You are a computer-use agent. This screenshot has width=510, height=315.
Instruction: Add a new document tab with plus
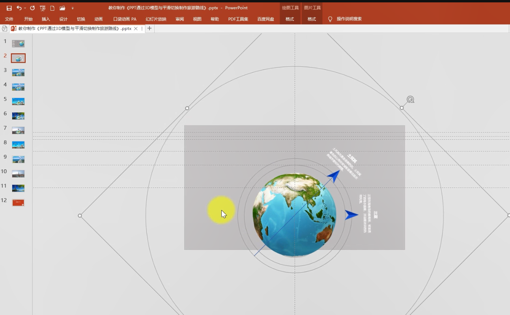pyautogui.click(x=149, y=28)
